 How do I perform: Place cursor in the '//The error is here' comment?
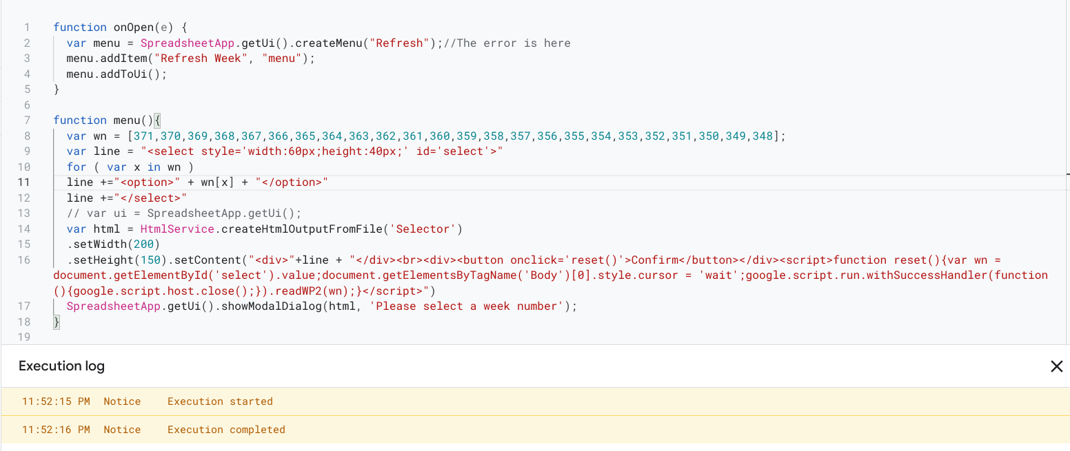(507, 43)
